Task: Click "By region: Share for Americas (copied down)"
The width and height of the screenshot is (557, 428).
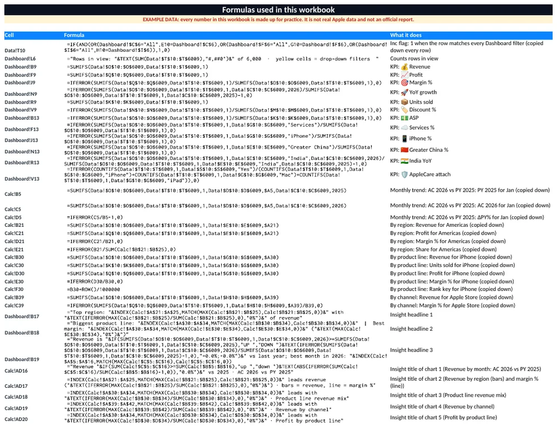Action: click(443, 250)
